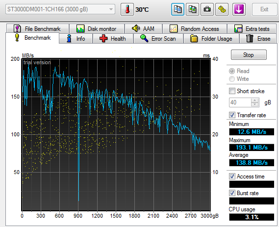279x227 pixels.
Task: Stop the running benchmark
Action: (x=249, y=55)
